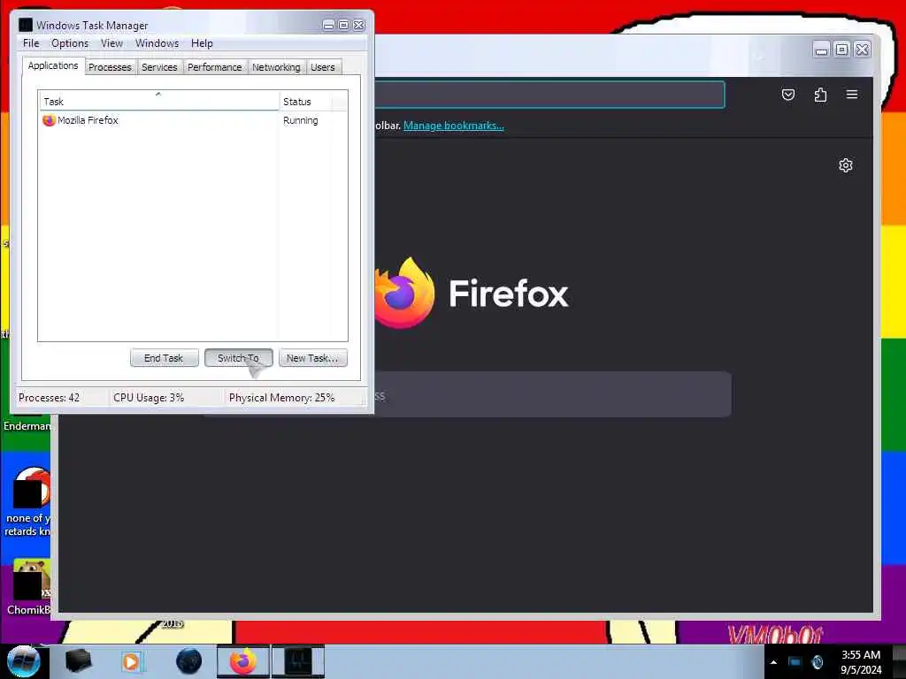
Task: Sort by the Status column header
Action: coord(306,101)
